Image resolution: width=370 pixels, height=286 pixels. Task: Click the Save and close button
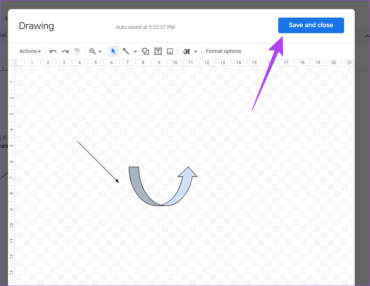tap(311, 25)
